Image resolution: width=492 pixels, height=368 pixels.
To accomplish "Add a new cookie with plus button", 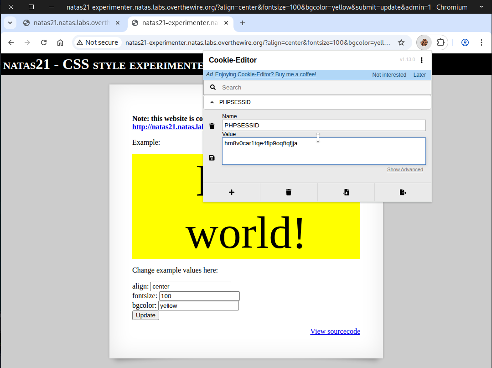I will point(231,192).
